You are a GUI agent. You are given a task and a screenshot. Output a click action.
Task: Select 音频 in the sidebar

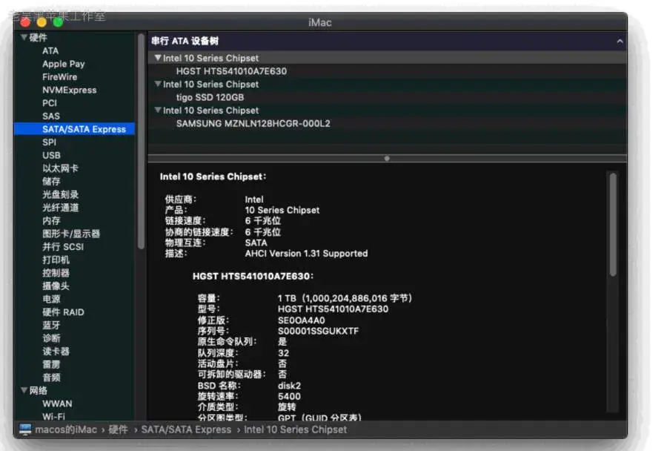[x=51, y=378]
